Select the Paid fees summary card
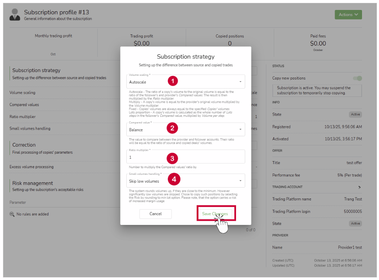 [x=318, y=42]
